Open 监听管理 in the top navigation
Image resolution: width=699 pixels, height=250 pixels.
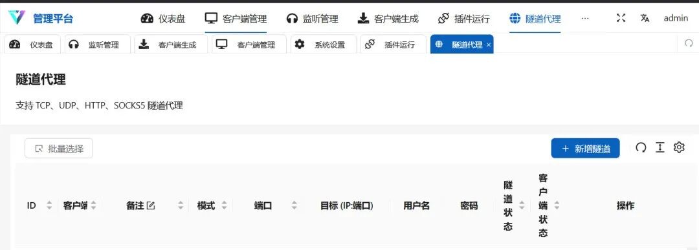coord(312,19)
